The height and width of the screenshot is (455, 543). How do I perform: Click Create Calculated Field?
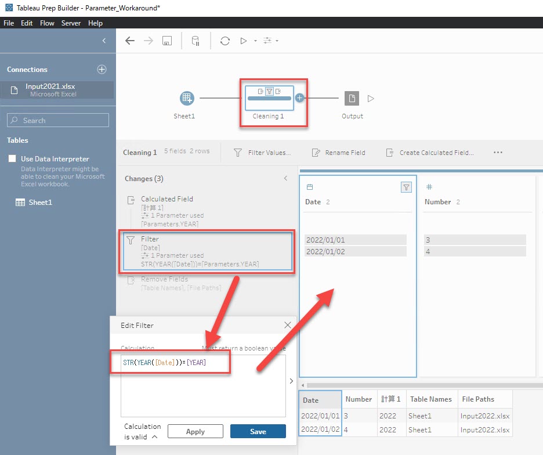click(430, 153)
